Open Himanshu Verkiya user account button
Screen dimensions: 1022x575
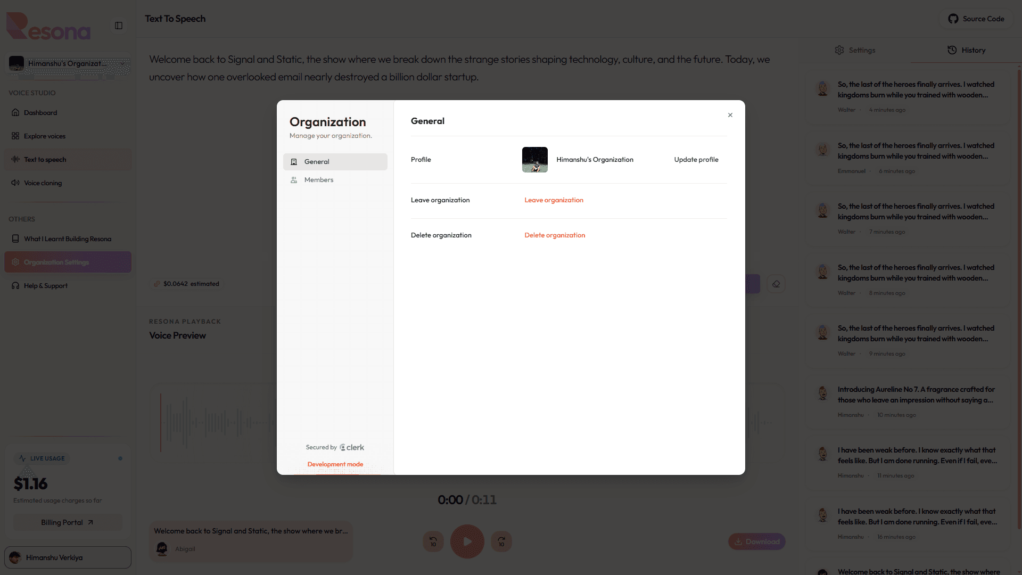pos(68,557)
